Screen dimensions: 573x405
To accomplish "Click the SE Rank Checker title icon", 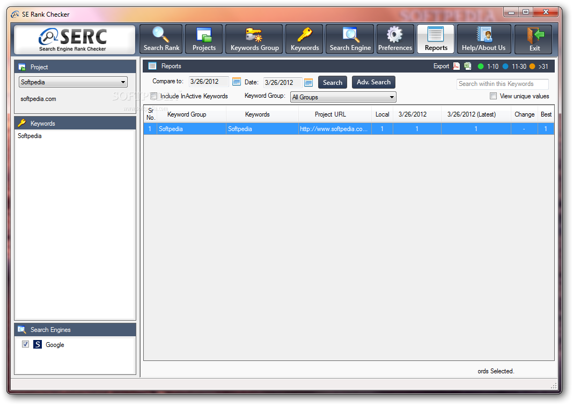I will 15,15.
